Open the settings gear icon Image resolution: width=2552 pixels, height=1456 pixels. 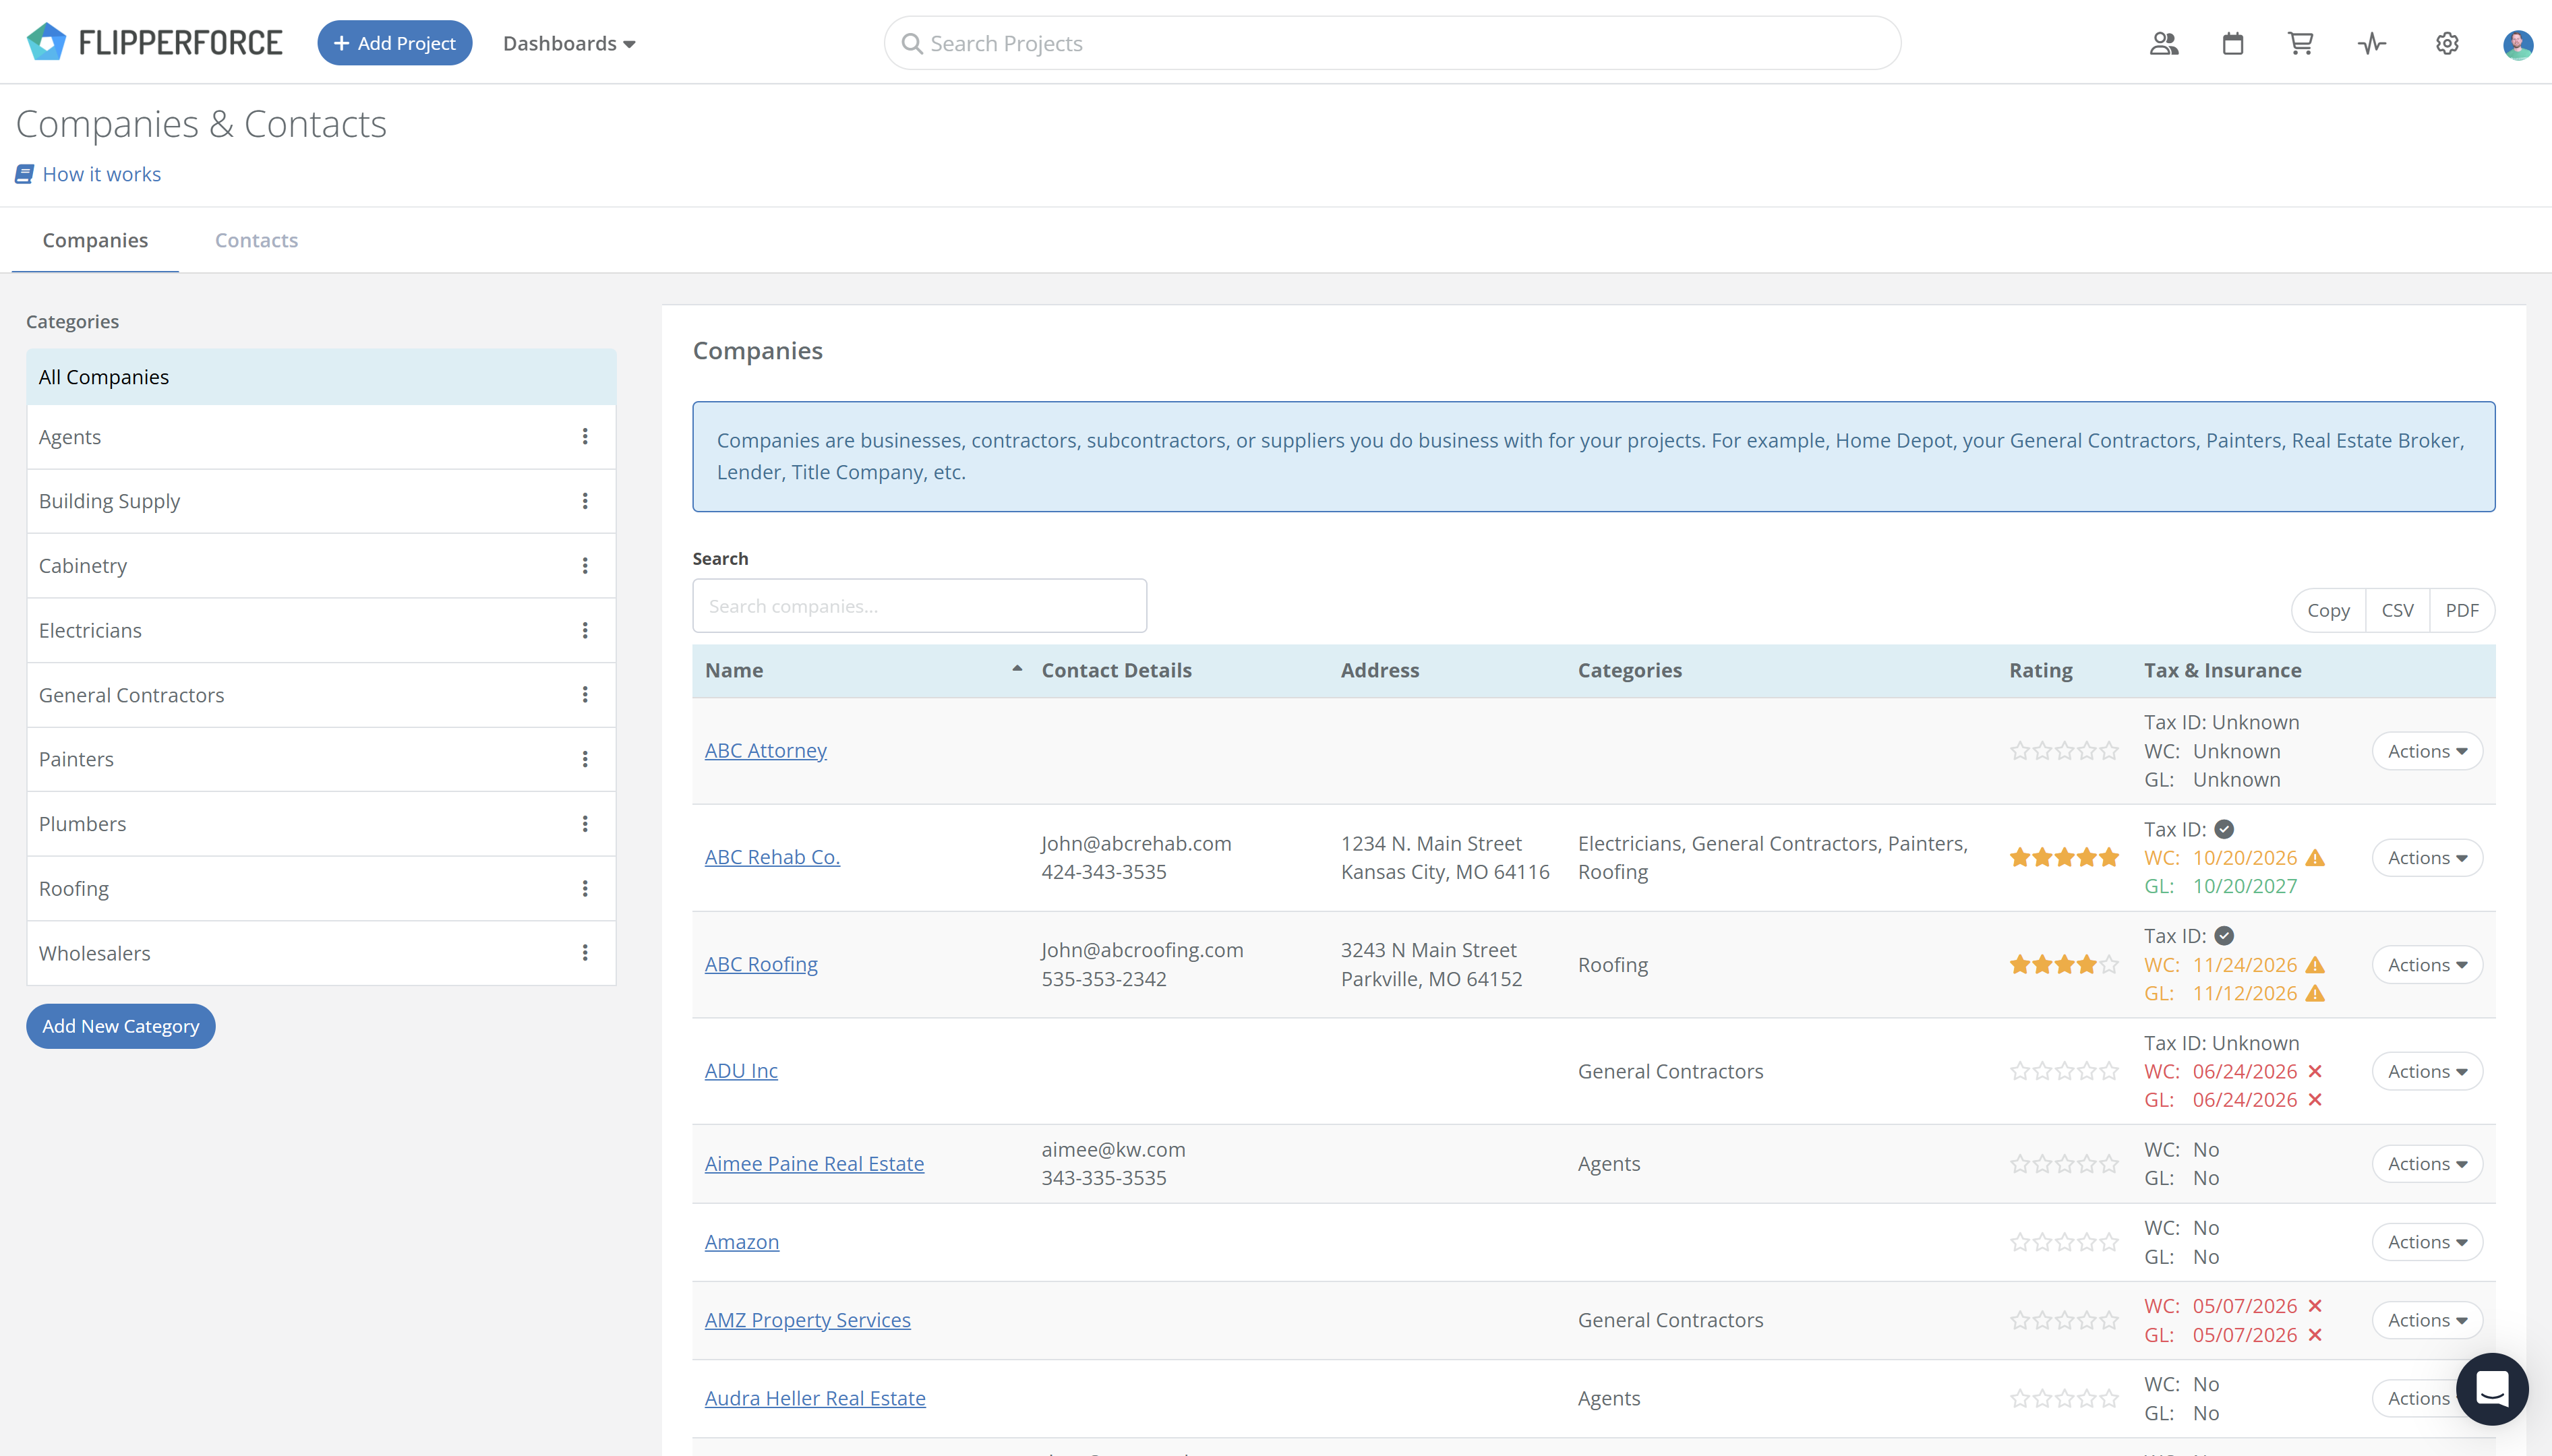(2447, 43)
